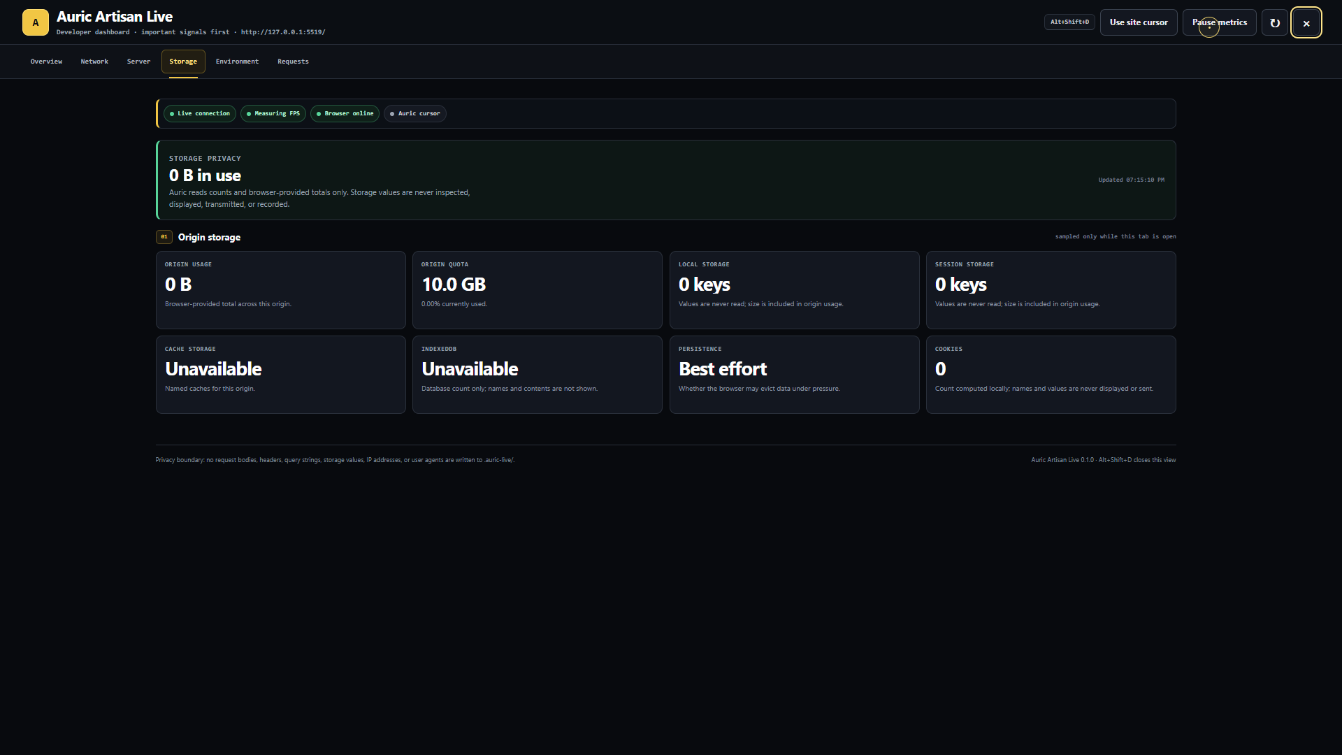Viewport: 1342px width, 755px height.
Task: Click the IndexedDB 'Unavailable' value
Action: click(470, 369)
